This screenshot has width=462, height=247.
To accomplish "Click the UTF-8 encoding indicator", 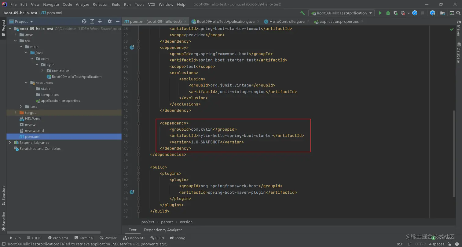I will click(420, 244).
